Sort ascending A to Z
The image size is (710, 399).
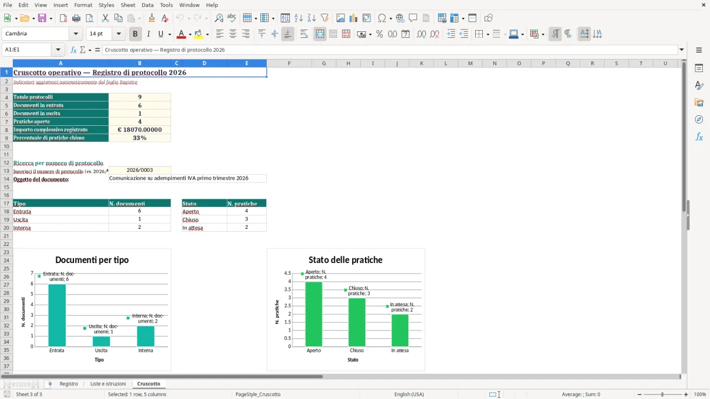[x=299, y=18]
